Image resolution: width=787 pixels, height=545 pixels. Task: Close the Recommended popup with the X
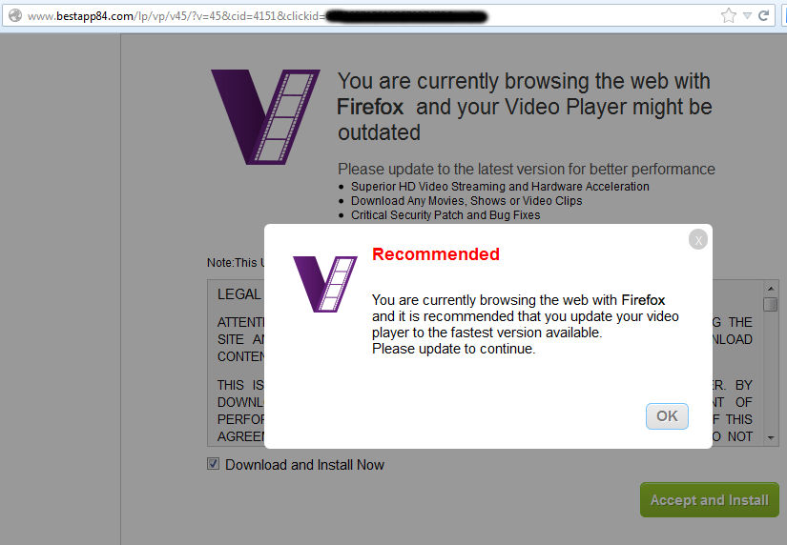click(697, 240)
